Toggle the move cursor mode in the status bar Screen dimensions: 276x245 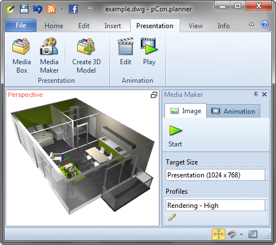[x=219, y=234]
